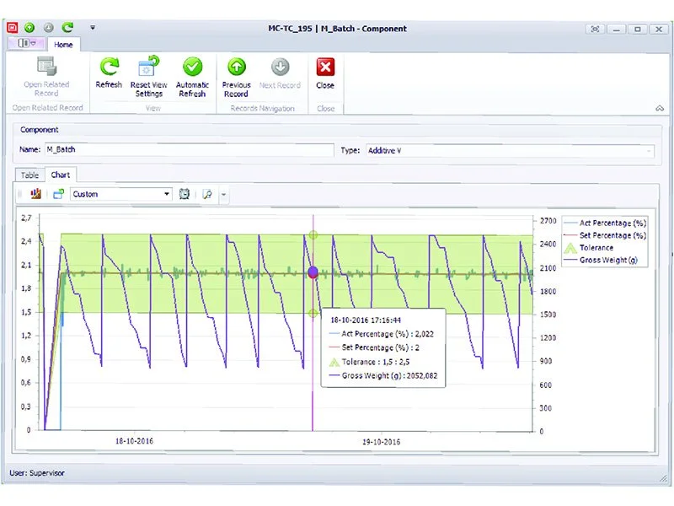Viewport: 674px width, 506px height.
Task: Click the clock time range icon
Action: click(184, 194)
